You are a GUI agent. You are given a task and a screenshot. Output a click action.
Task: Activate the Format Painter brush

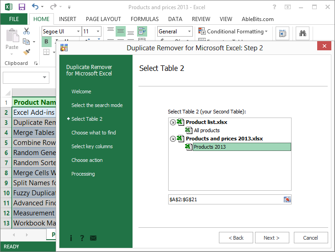point(27,52)
